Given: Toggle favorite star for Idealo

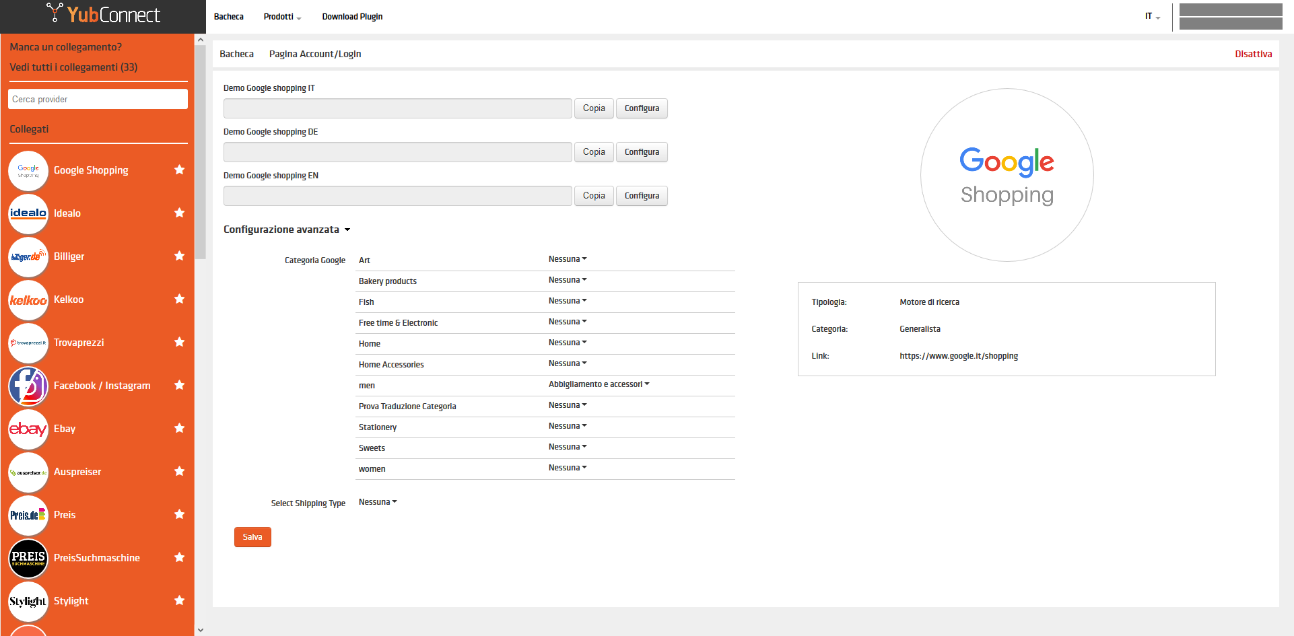Looking at the screenshot, I should click(x=179, y=213).
